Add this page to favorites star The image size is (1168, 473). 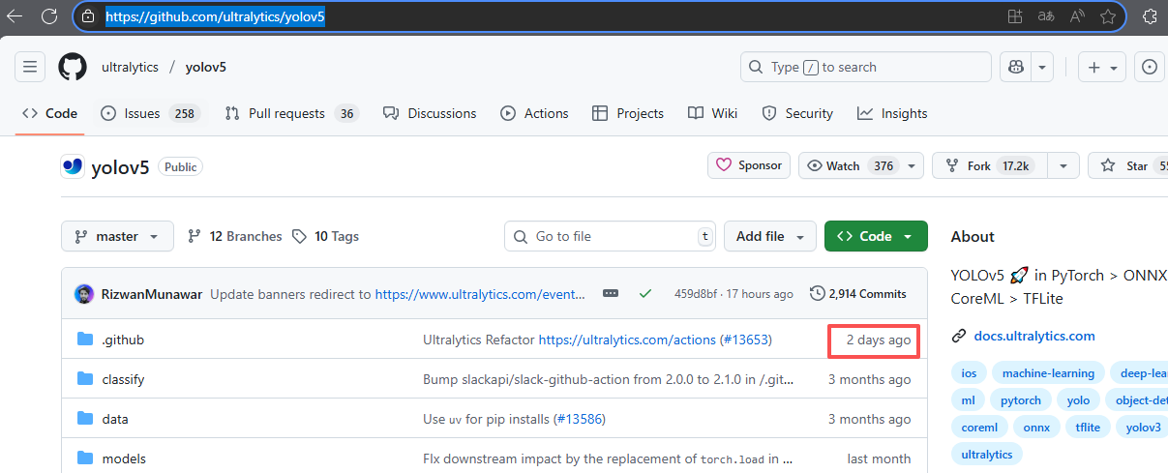[1107, 16]
